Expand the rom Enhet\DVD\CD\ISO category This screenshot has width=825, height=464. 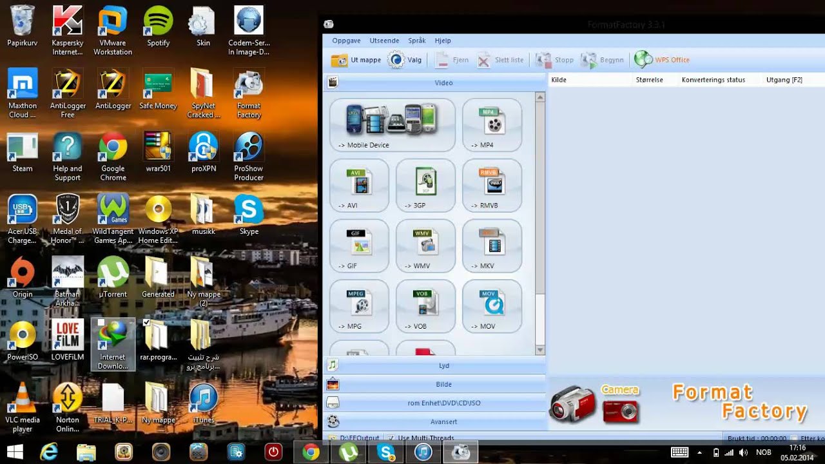click(x=434, y=403)
